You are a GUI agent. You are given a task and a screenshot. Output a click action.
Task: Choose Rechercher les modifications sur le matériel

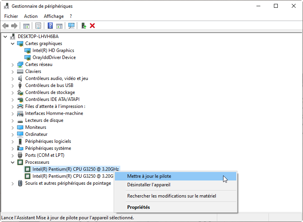point(175,196)
